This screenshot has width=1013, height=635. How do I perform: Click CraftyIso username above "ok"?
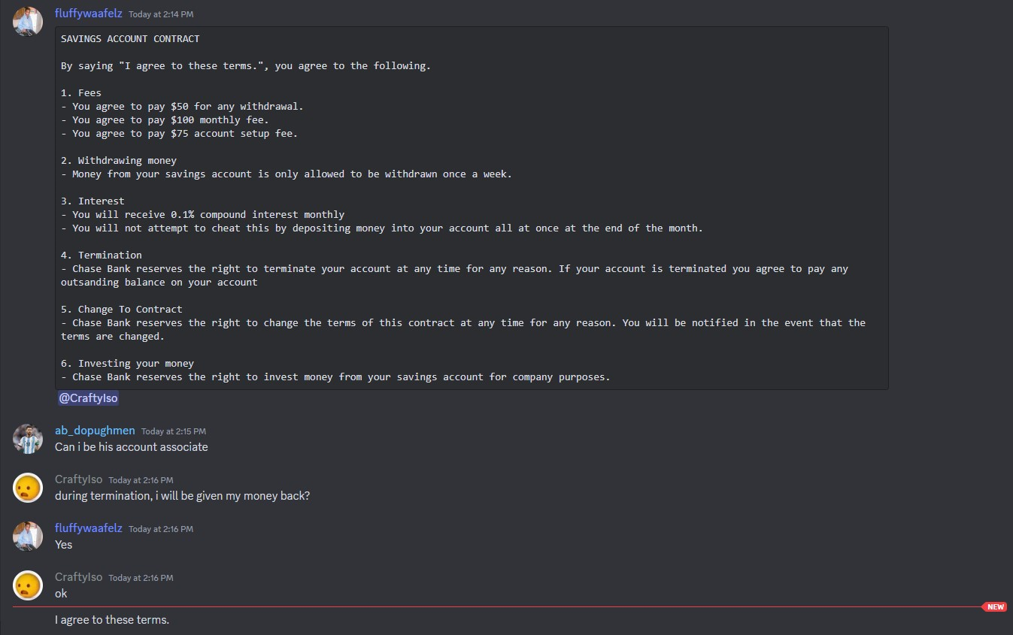pyautogui.click(x=78, y=577)
